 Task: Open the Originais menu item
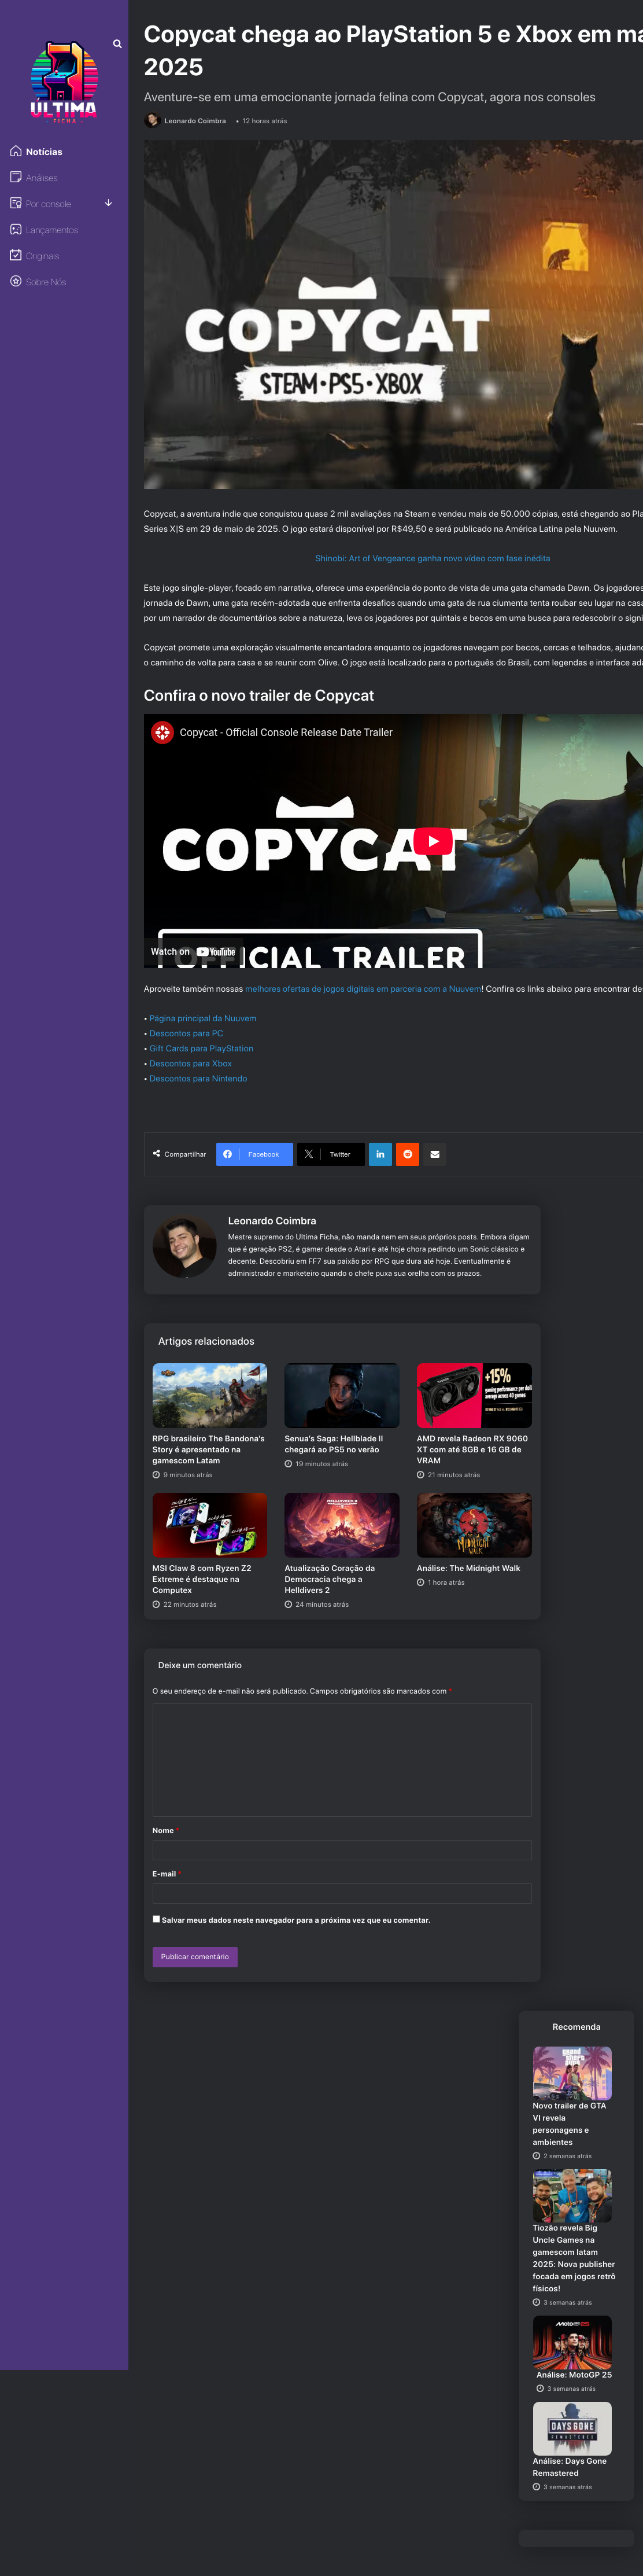click(42, 256)
